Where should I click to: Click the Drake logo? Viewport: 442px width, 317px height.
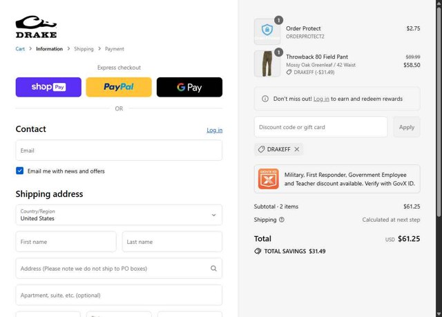click(36, 27)
